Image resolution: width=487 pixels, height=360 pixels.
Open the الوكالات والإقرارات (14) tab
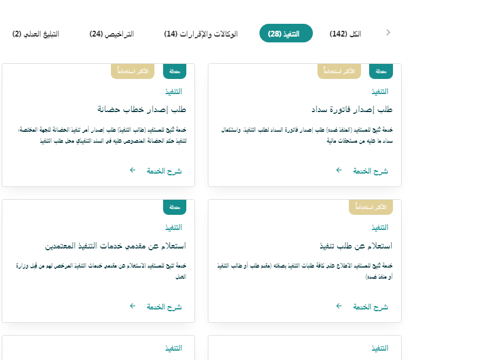coord(201,34)
